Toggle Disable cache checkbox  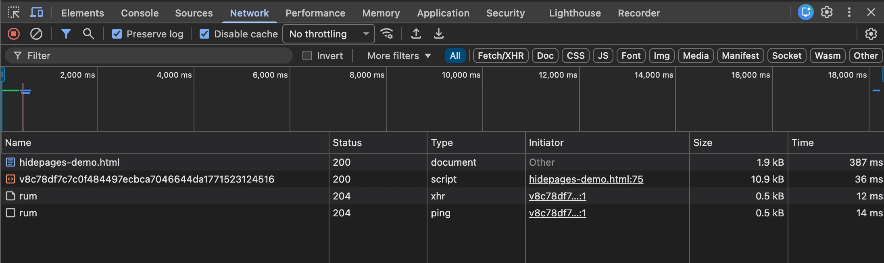pyautogui.click(x=204, y=34)
